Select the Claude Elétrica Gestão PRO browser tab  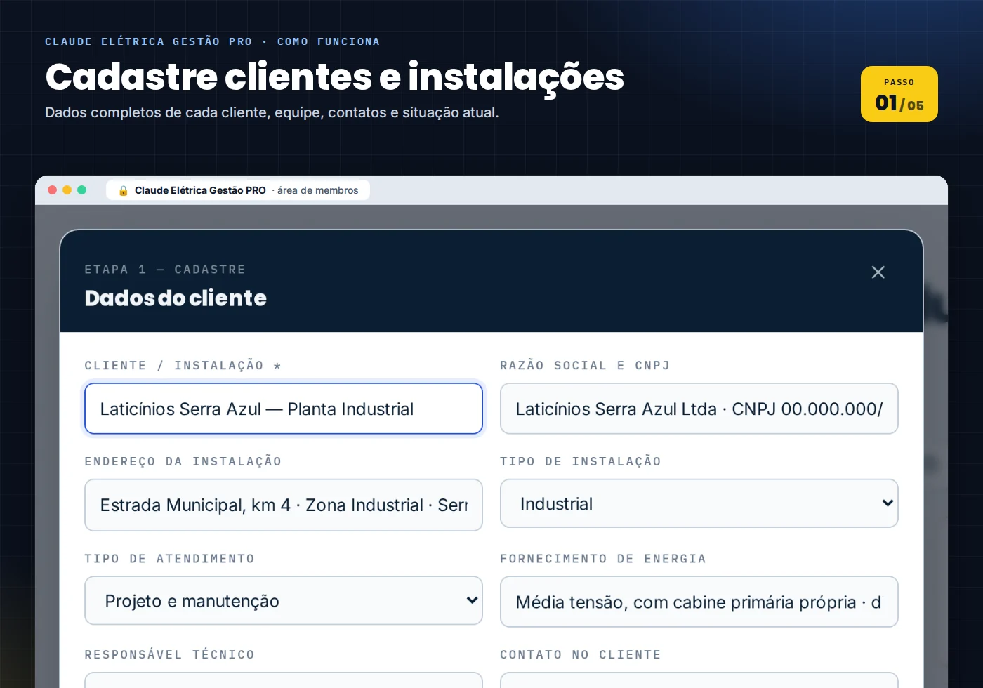pyautogui.click(x=238, y=190)
